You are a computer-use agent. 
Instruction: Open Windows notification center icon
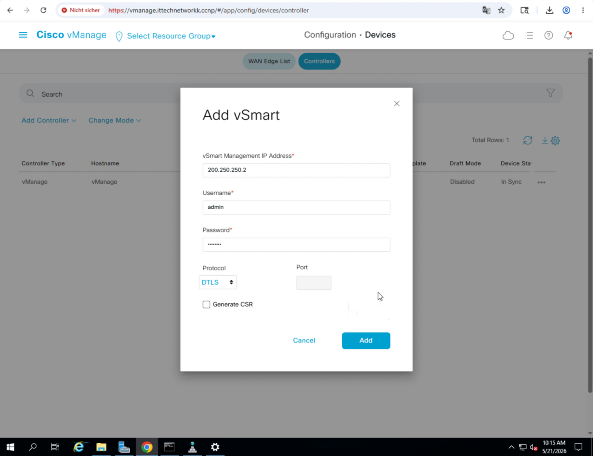579,447
